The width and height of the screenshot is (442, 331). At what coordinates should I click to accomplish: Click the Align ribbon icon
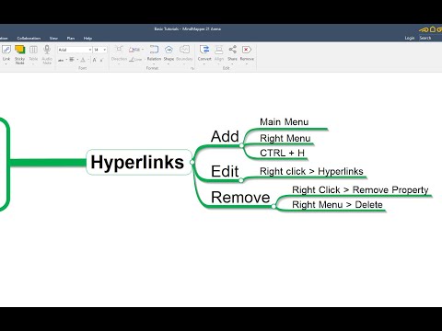[219, 50]
